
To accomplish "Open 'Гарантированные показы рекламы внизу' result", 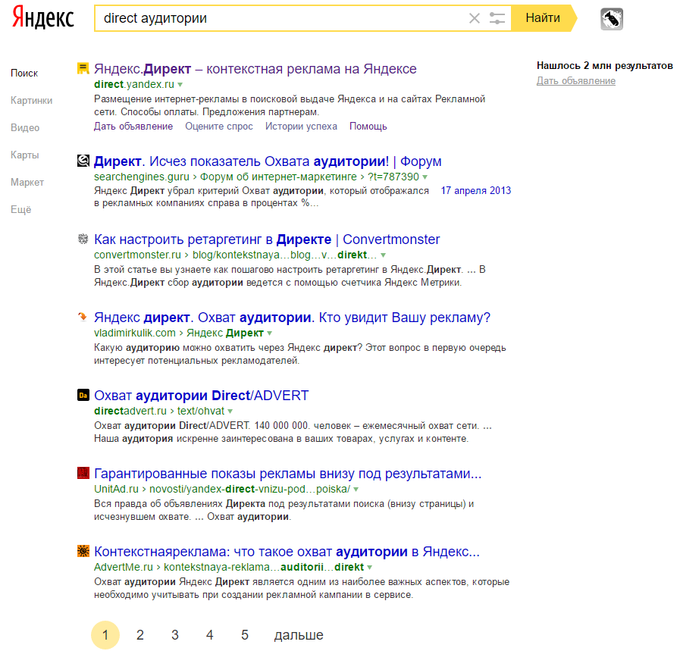I will coord(287,474).
